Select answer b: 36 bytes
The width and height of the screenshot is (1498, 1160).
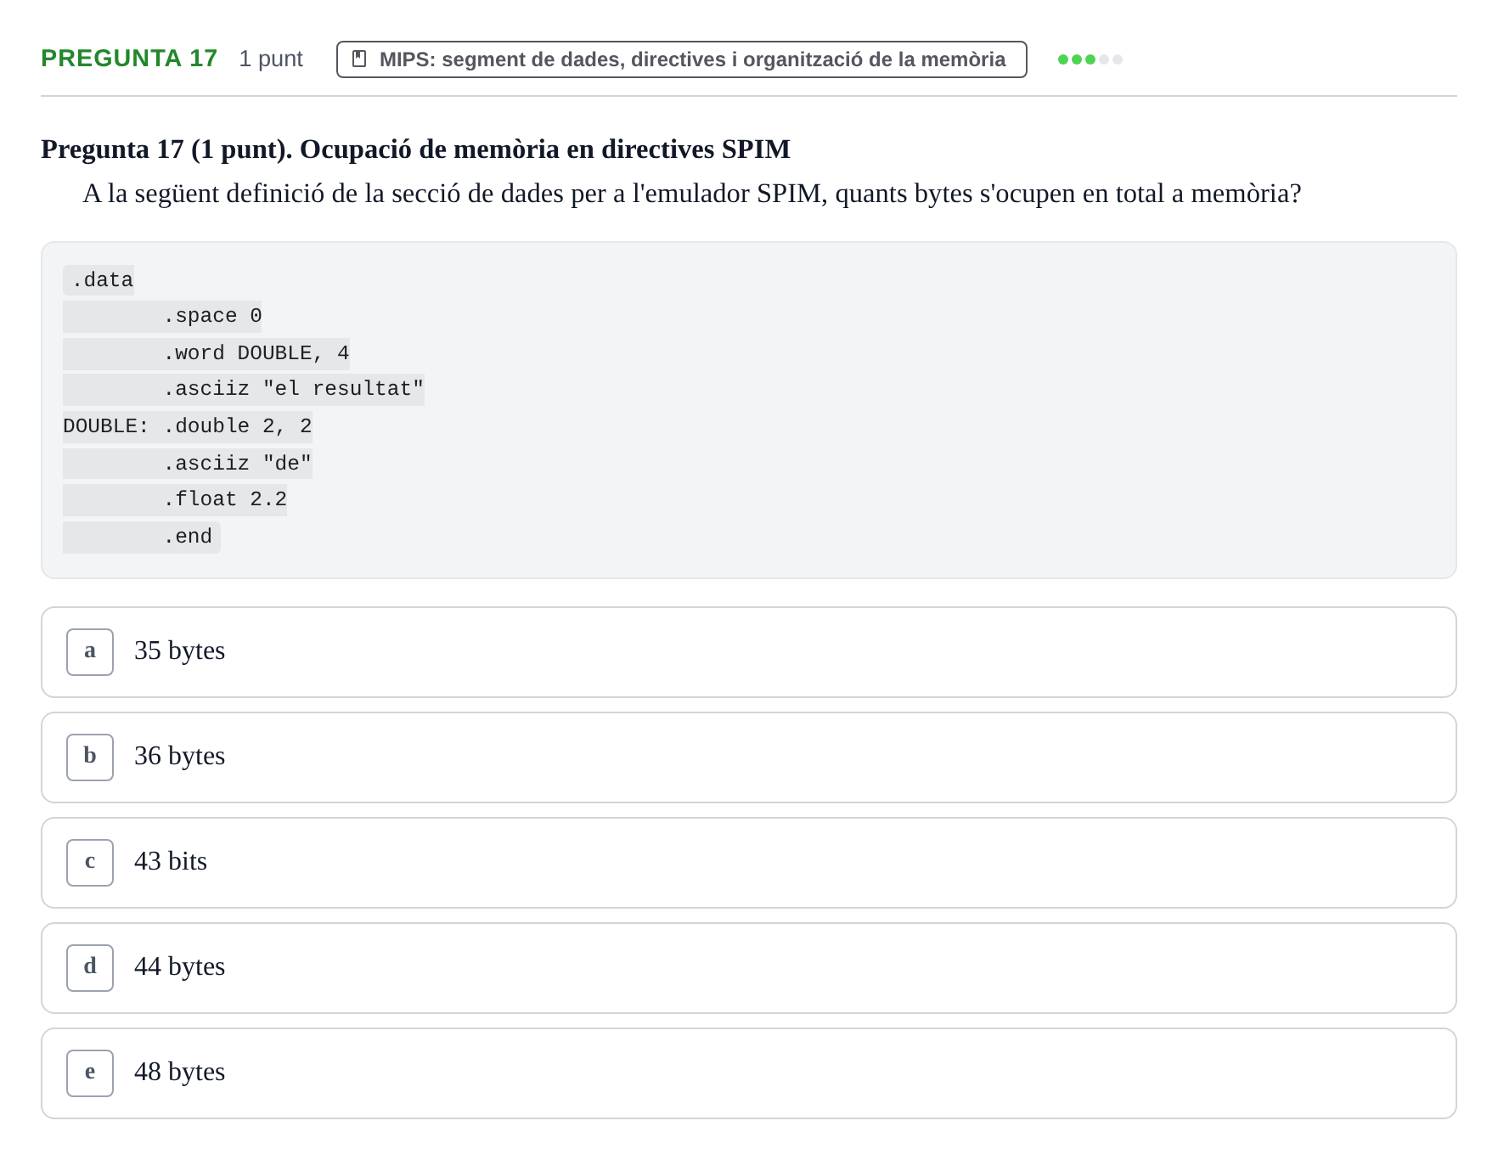[748, 757]
